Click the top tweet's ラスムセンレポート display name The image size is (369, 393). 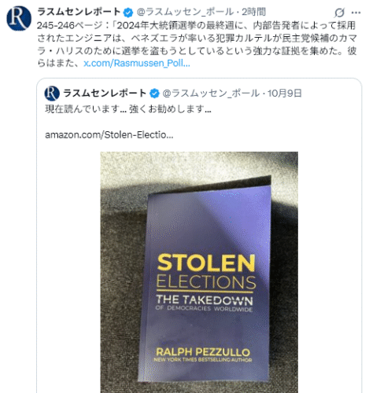79,12
